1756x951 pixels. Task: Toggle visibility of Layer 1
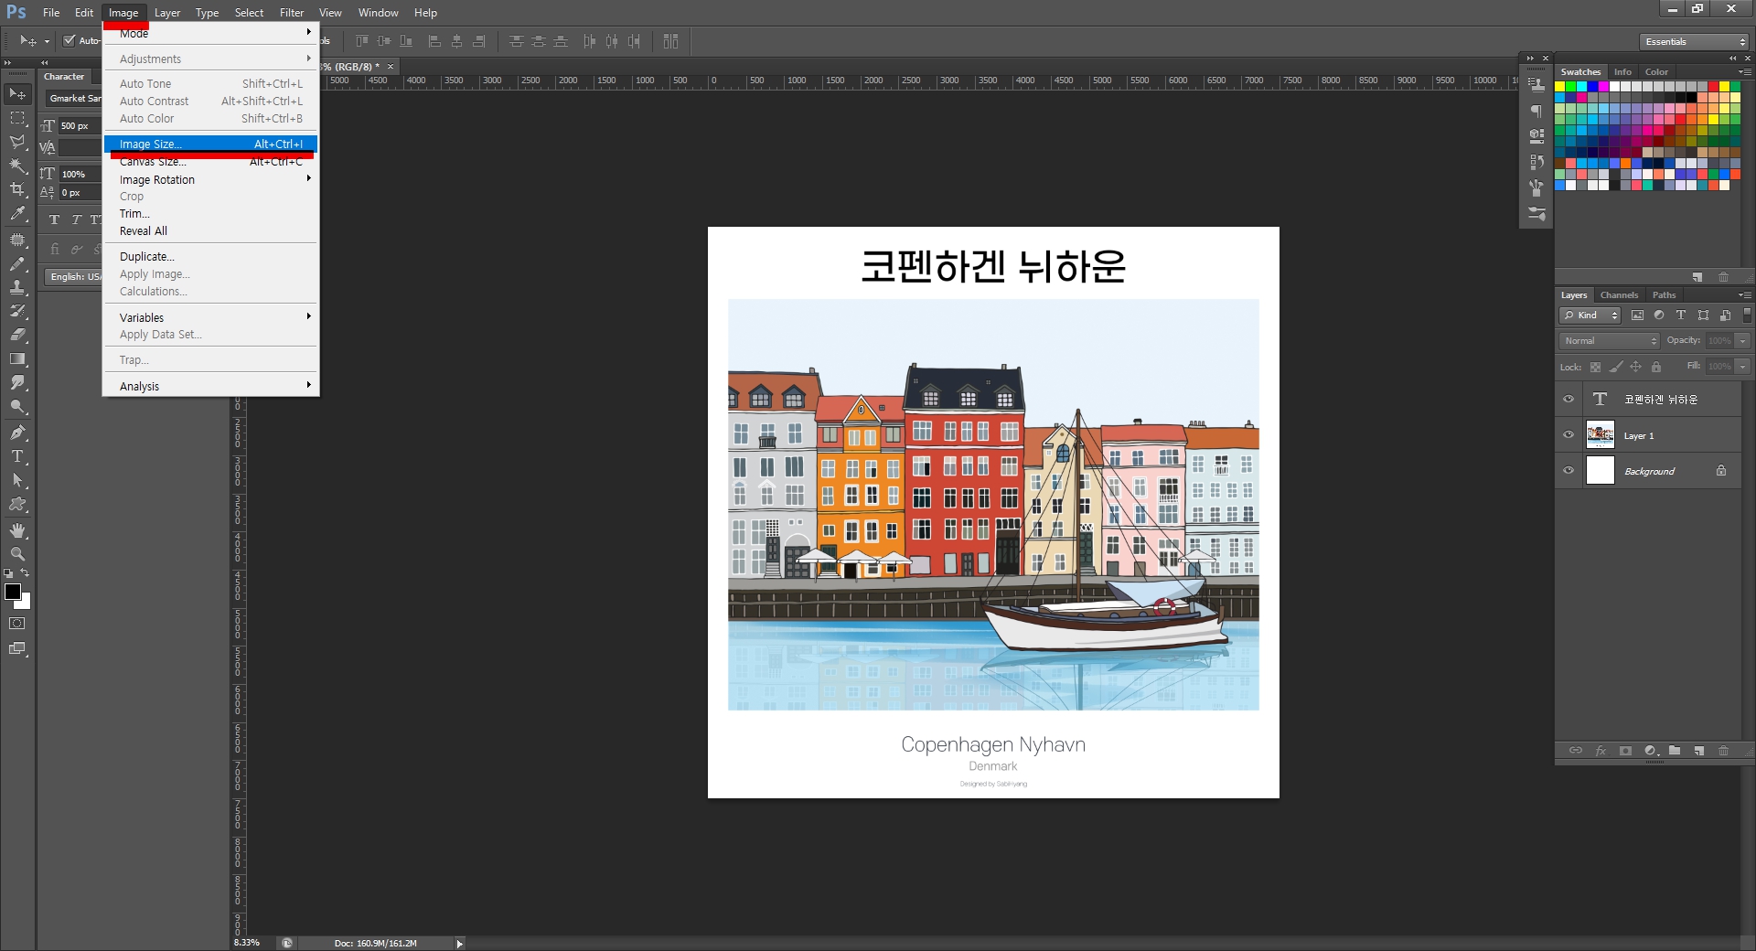point(1569,435)
